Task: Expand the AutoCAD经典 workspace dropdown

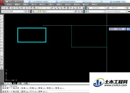Action: click(x=23, y=11)
